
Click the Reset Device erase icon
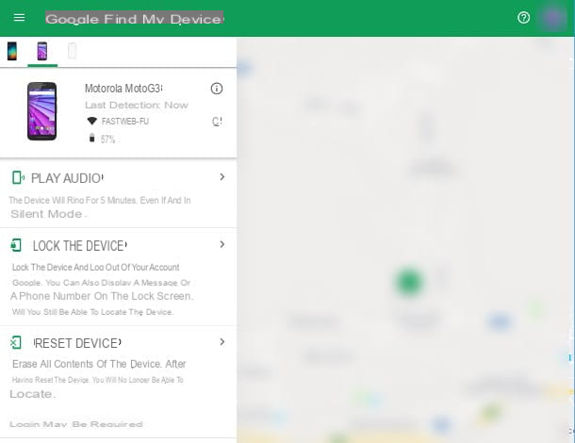click(x=16, y=342)
